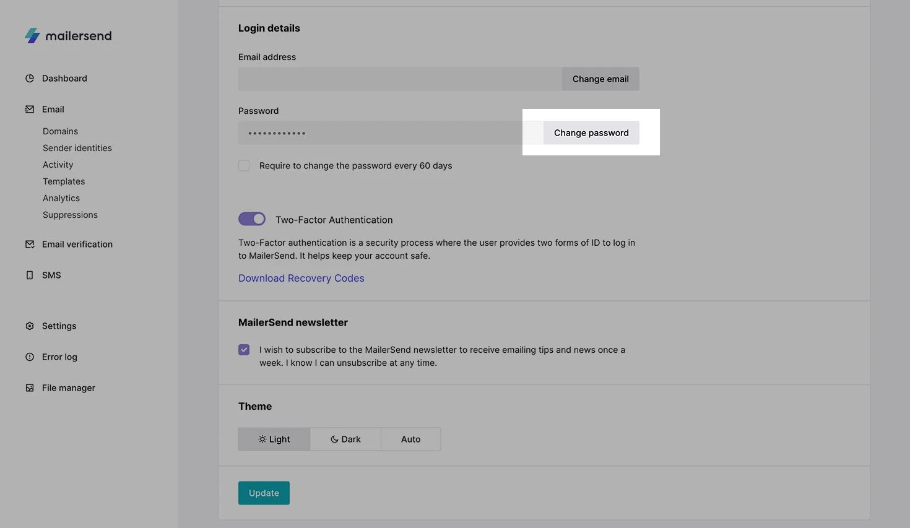910x528 pixels.
Task: Go to Domains in the sidebar
Action: click(61, 131)
